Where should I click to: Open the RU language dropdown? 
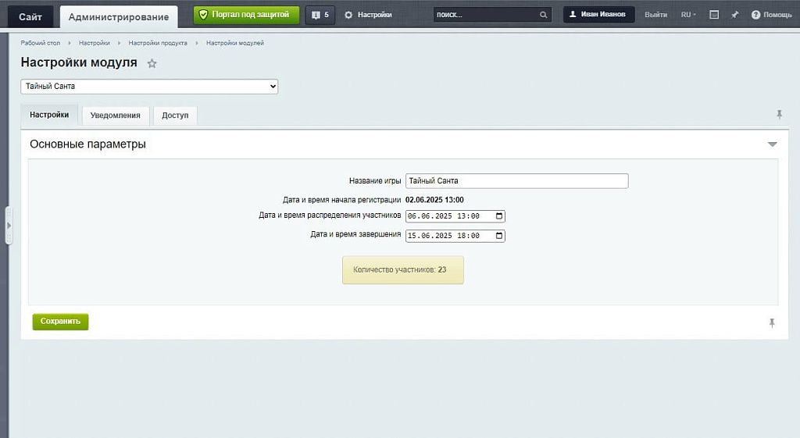(x=688, y=15)
